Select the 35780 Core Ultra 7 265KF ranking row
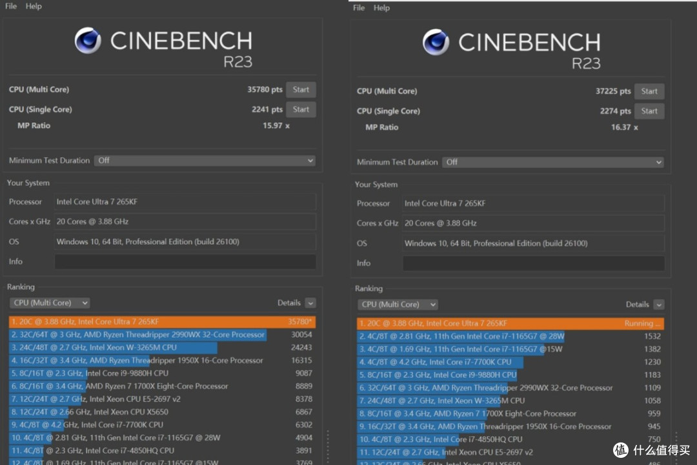Image resolution: width=697 pixels, height=465 pixels. point(162,322)
